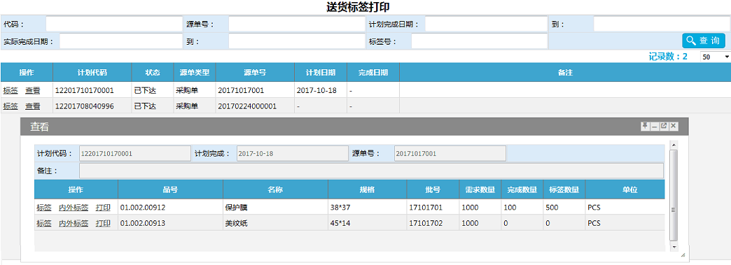Viewport: 731px width, 265px height.
Task: Focus the 计划完成日期 start date field
Action: click(x=486, y=24)
